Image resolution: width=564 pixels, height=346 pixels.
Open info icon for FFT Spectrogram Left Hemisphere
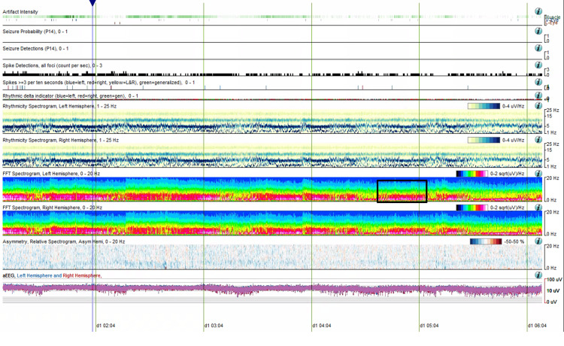538,173
